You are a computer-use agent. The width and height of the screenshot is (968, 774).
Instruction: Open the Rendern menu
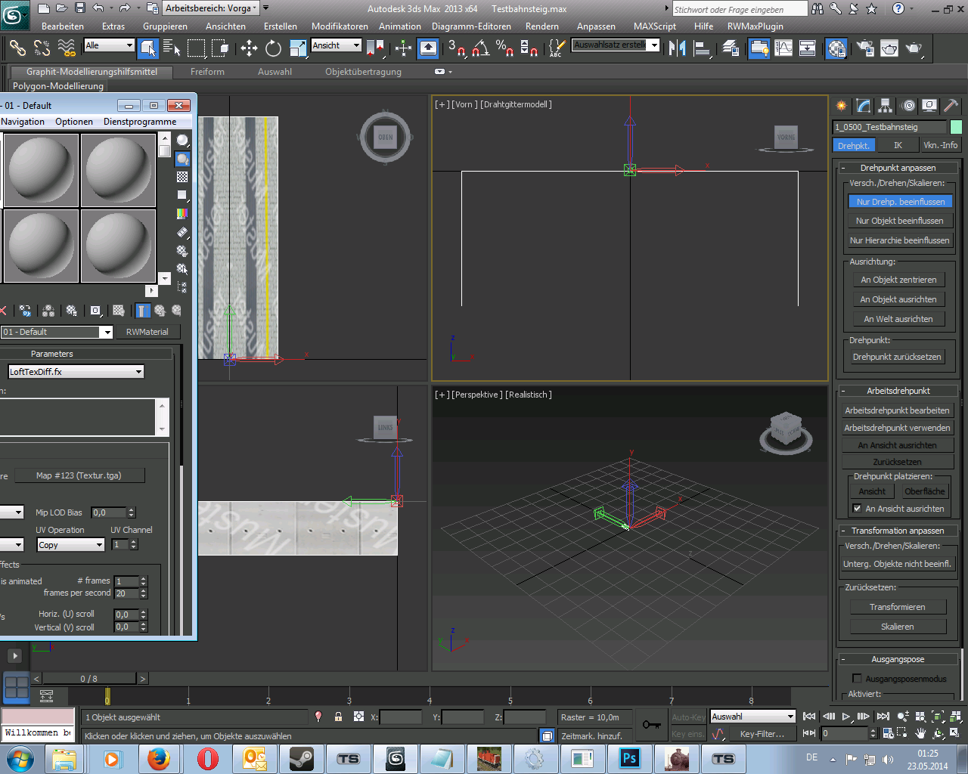(x=541, y=26)
